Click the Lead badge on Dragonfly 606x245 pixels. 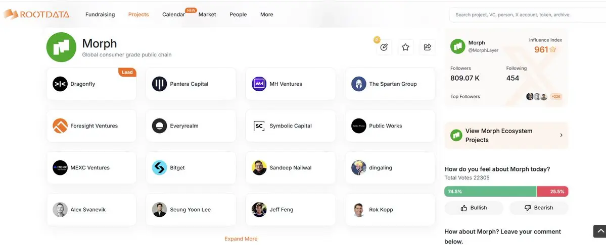[127, 72]
